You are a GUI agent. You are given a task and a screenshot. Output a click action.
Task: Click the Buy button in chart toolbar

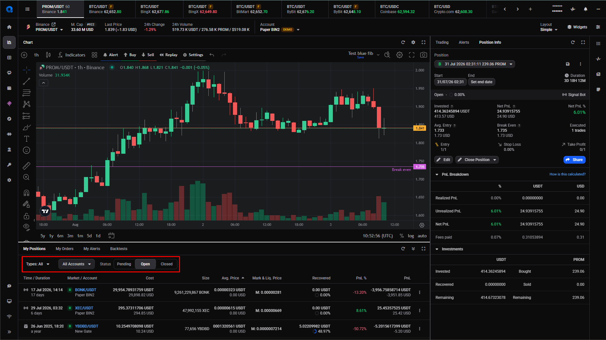coord(130,55)
